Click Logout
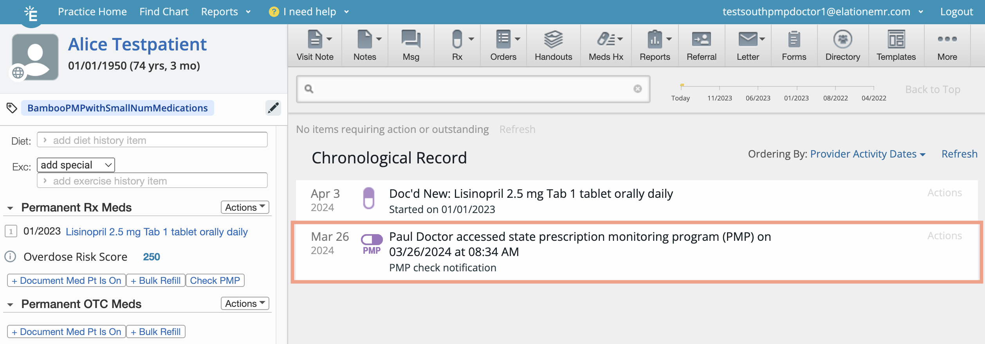This screenshot has height=344, width=985. [956, 12]
